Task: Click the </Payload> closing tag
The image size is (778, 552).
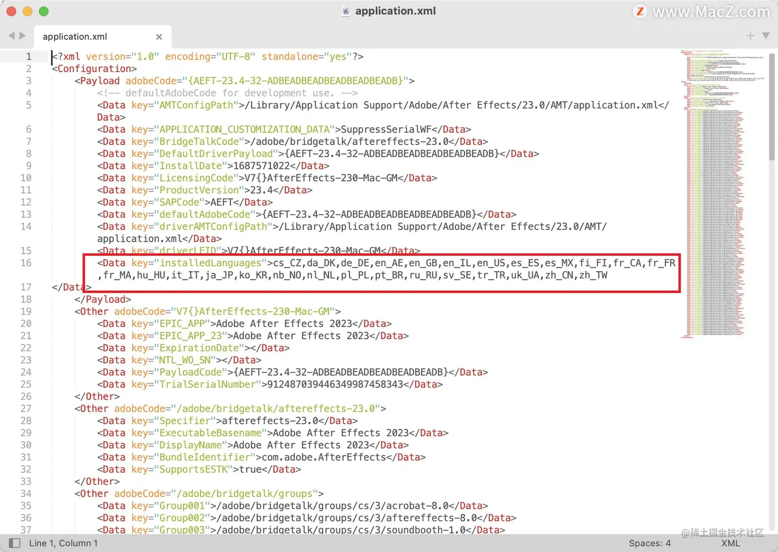Action: (103, 299)
